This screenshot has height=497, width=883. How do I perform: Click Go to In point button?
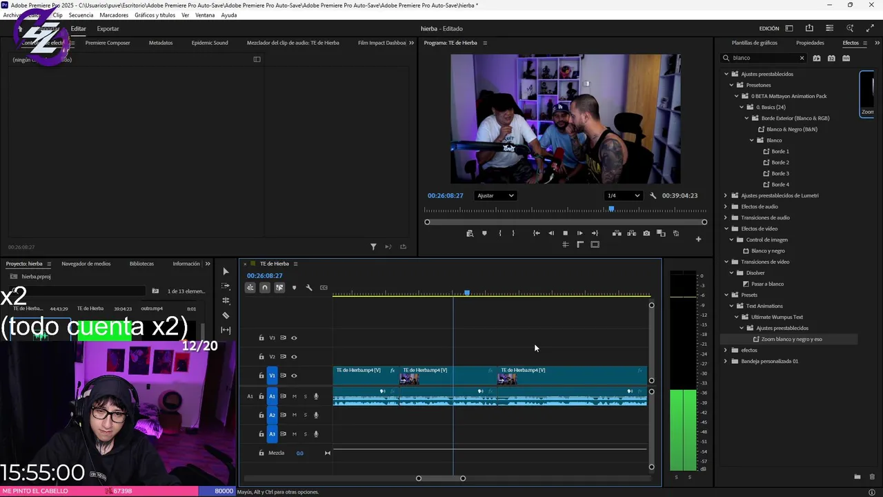point(536,233)
